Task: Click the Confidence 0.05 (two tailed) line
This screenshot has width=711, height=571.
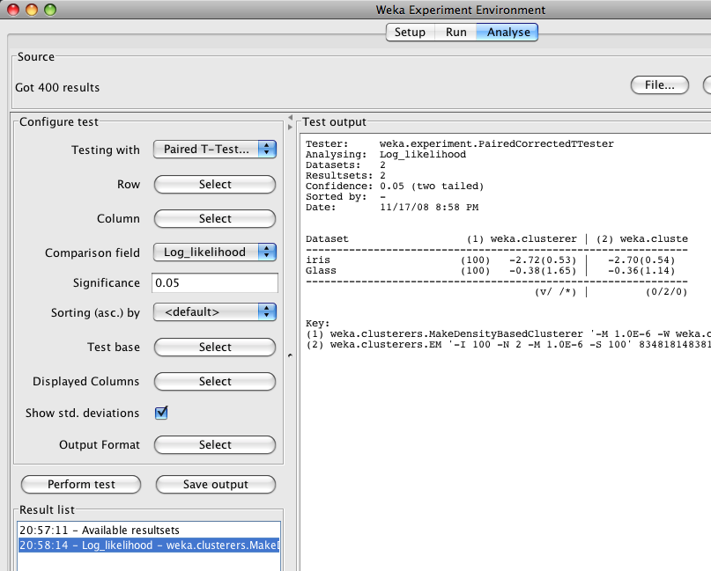Action: click(x=395, y=187)
